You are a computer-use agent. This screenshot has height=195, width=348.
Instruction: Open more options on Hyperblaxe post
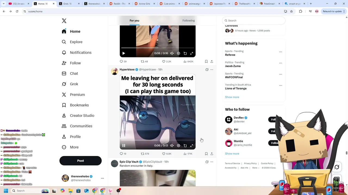tap(212, 70)
